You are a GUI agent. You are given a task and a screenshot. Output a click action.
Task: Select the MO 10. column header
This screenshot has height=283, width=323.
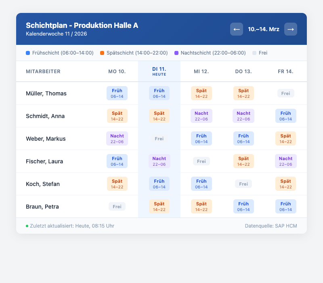point(117,72)
